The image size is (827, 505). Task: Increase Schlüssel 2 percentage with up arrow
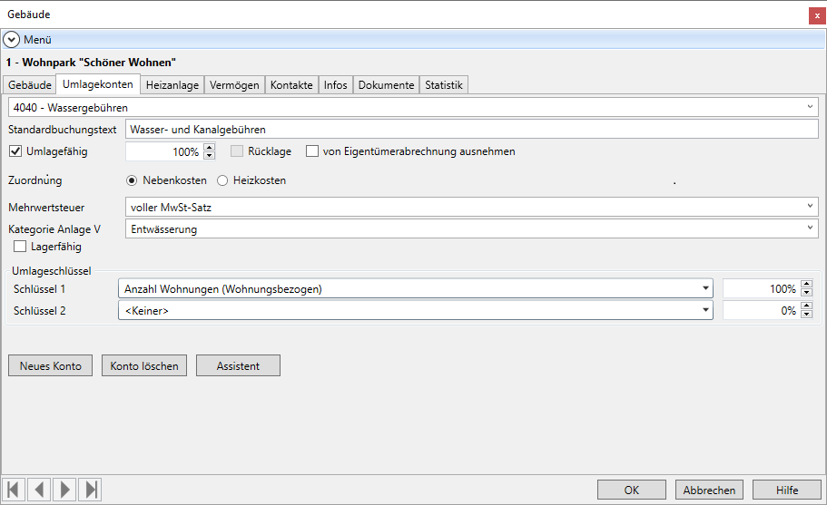pos(806,306)
